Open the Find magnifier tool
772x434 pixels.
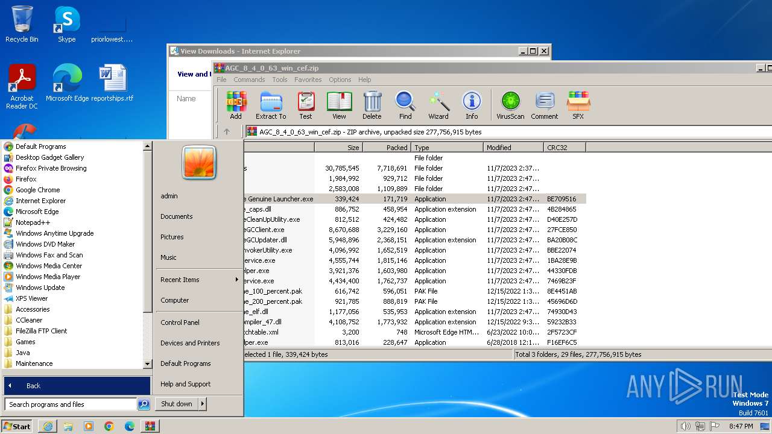point(405,105)
